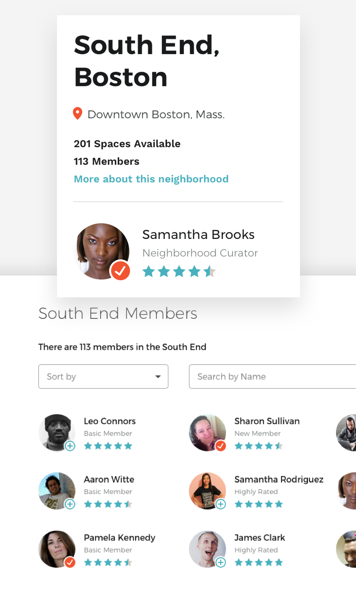Open More about this neighborhood link
The width and height of the screenshot is (356, 590).
coord(151,179)
